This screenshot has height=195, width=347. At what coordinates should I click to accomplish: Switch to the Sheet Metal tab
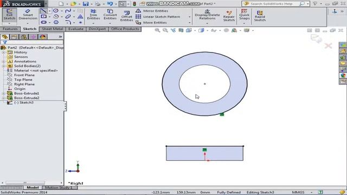tap(53, 29)
